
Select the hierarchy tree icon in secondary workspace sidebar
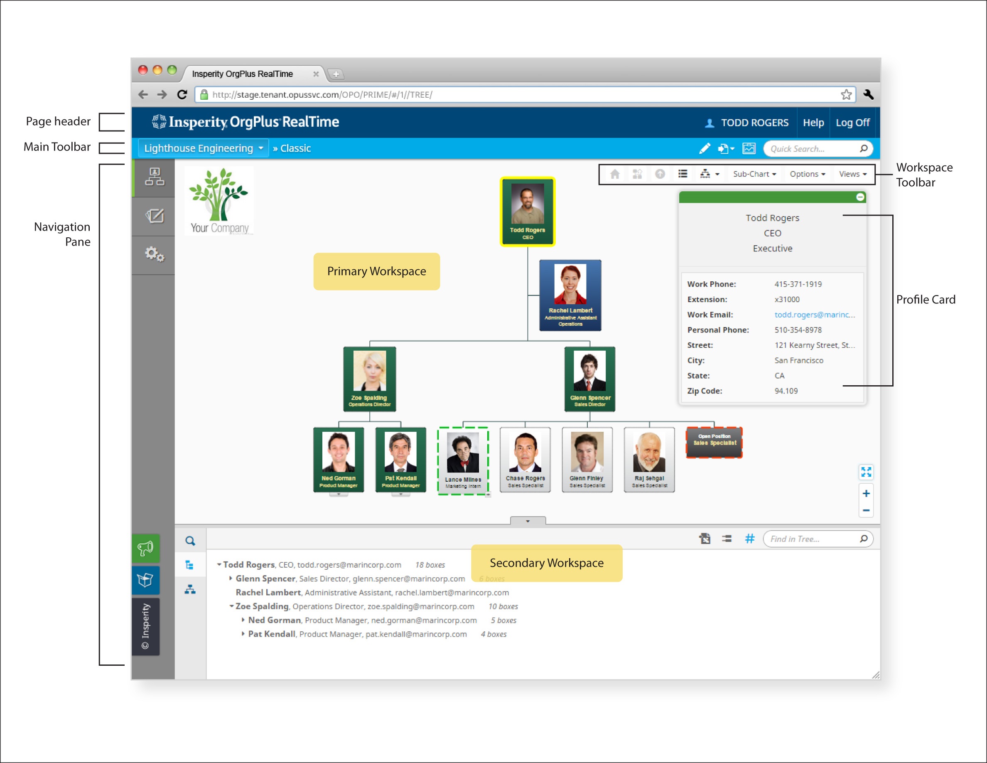pos(190,565)
